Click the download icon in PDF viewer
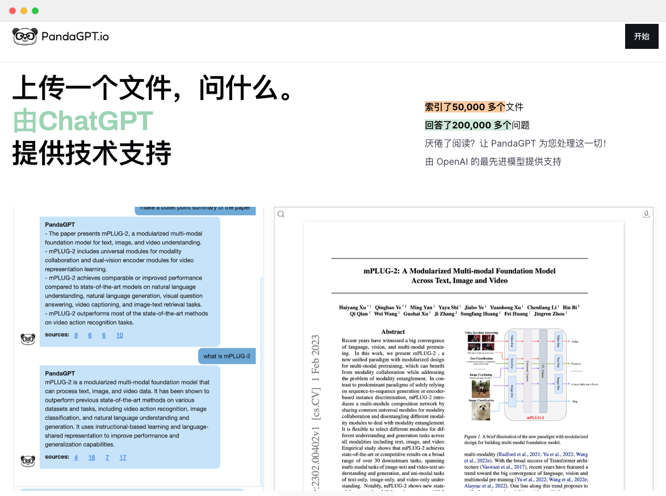 coord(646,214)
